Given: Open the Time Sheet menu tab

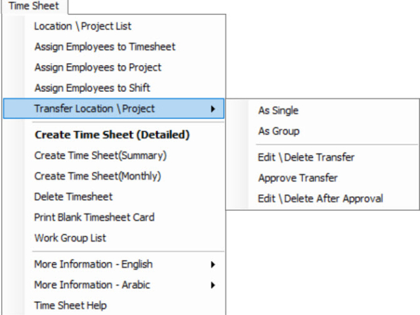Looking at the screenshot, I should point(33,6).
